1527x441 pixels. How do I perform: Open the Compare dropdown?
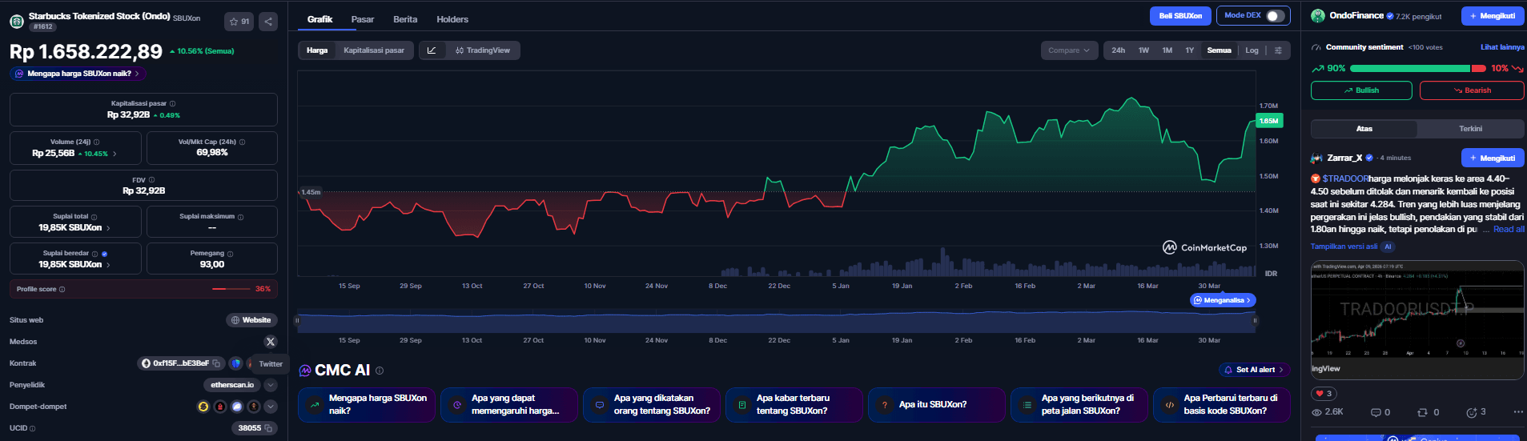pyautogui.click(x=1069, y=50)
